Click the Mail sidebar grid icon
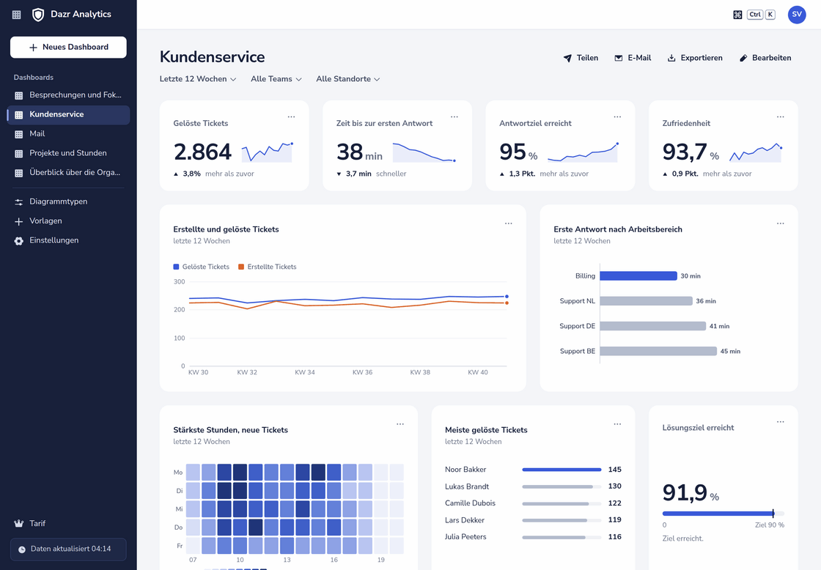Image resolution: width=821 pixels, height=570 pixels. [x=19, y=135]
